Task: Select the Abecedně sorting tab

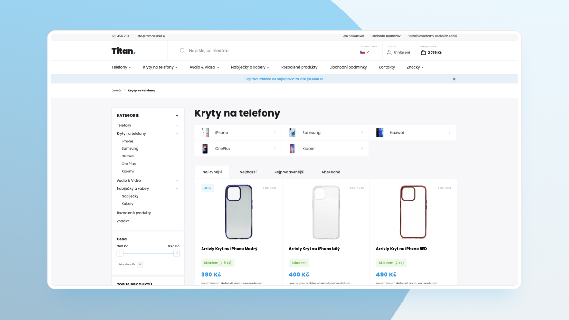Action: click(x=331, y=172)
